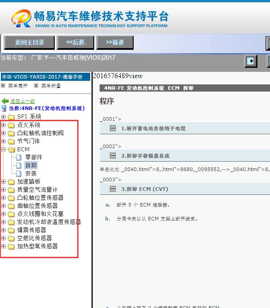Click the platform logo icon

point(21,18)
